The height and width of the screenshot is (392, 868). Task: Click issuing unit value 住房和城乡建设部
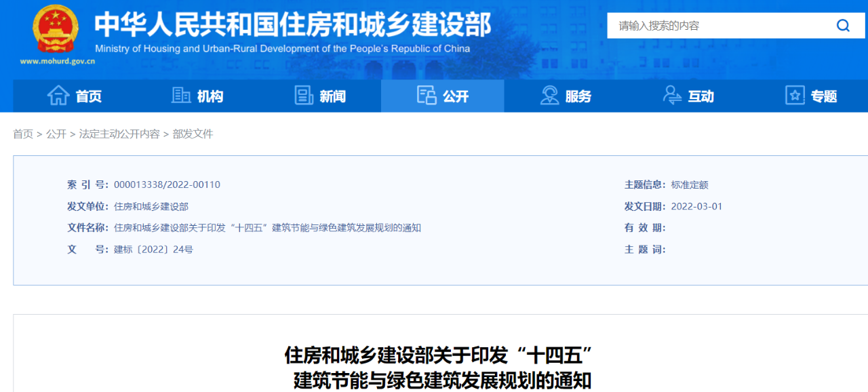(x=151, y=206)
